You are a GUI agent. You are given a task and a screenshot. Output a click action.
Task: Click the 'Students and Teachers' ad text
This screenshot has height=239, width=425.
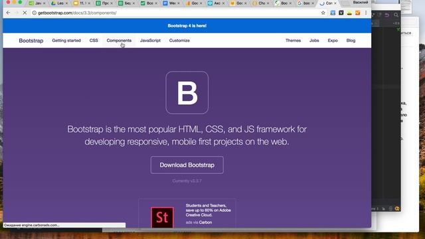tap(208, 210)
